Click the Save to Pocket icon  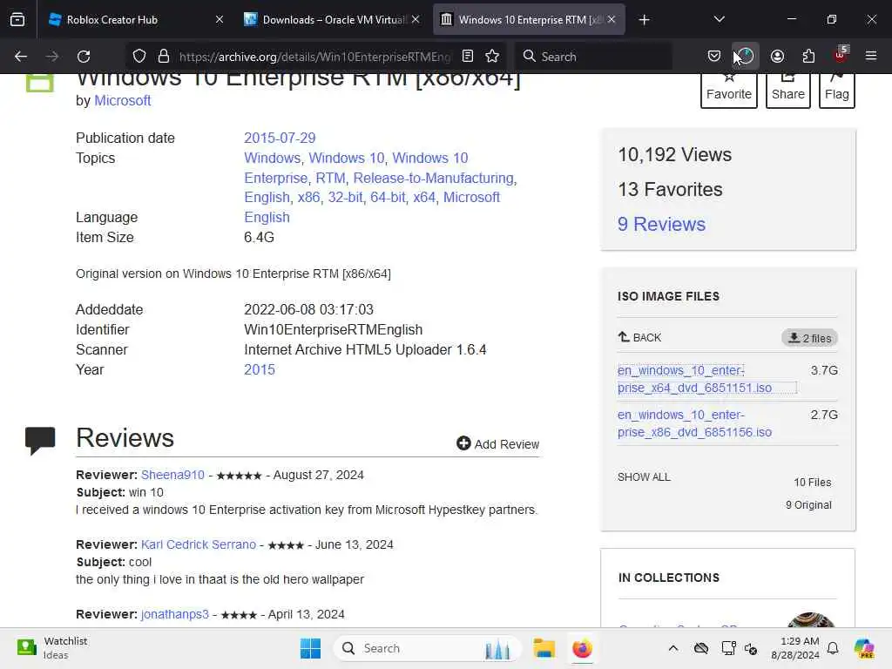click(714, 57)
